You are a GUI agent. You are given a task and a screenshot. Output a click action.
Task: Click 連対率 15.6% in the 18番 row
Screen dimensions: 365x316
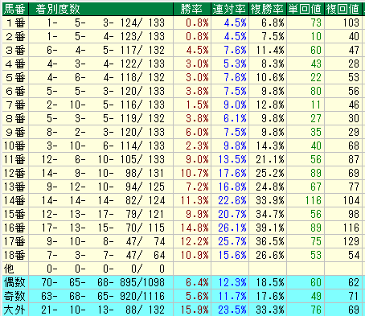pyautogui.click(x=232, y=256)
